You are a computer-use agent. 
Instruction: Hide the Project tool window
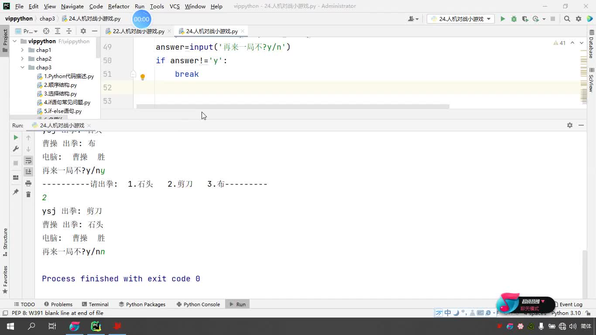coord(94,31)
